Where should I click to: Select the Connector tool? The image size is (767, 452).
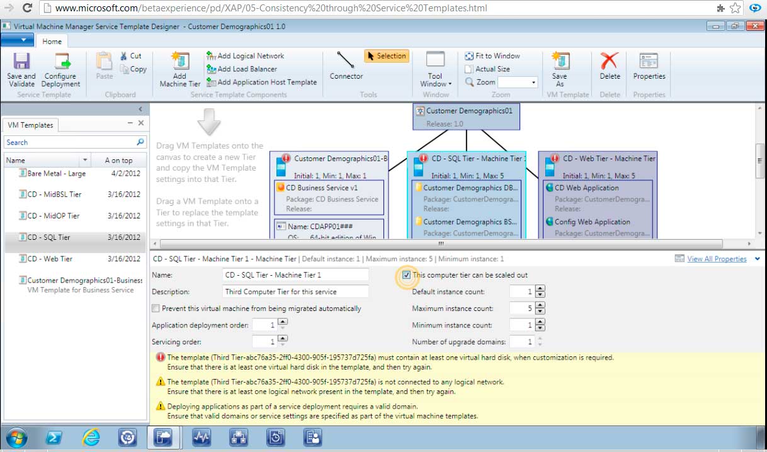click(346, 66)
